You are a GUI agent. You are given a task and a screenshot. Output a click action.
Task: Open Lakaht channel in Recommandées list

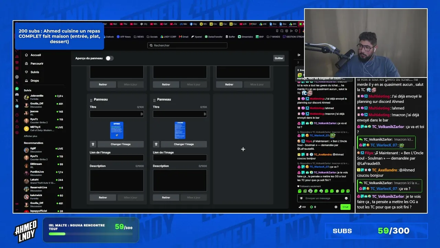pyautogui.click(x=43, y=181)
